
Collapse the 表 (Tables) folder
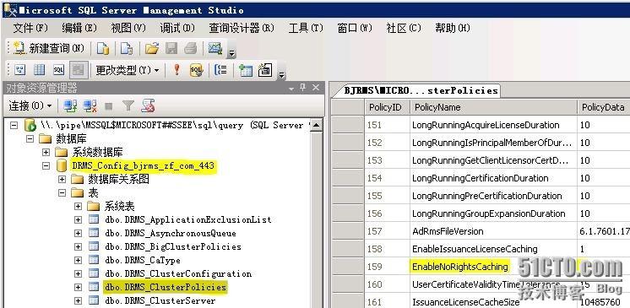pos(62,192)
